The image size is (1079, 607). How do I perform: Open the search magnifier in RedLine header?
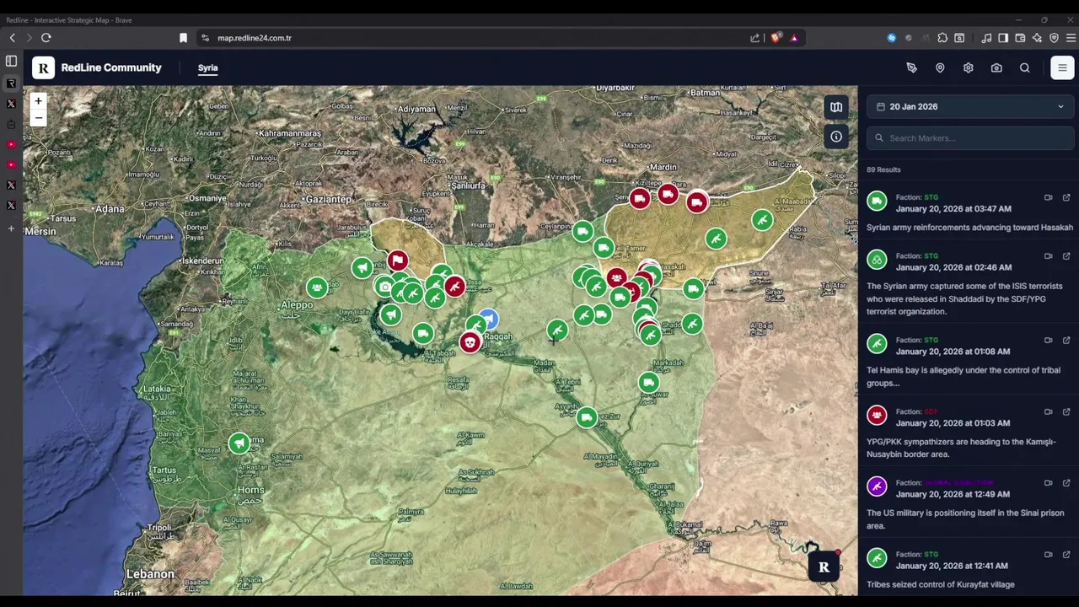pyautogui.click(x=1025, y=67)
